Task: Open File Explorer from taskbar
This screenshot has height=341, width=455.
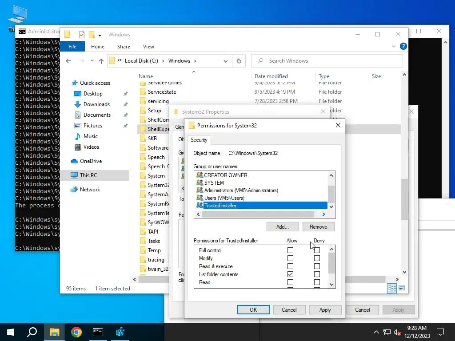Action: click(54, 332)
